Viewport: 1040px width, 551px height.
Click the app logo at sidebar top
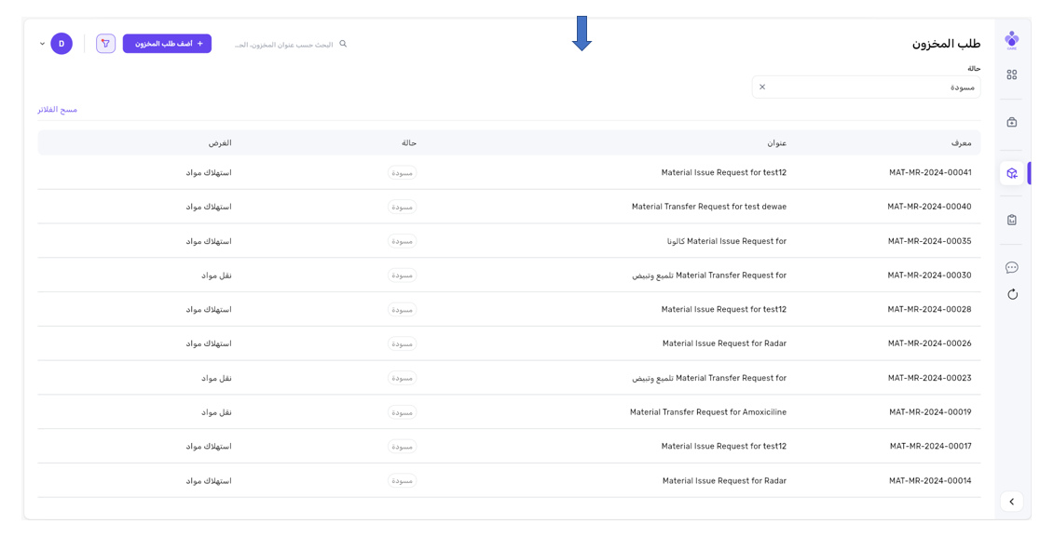coord(1011,39)
